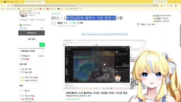Expand the 타스 category dropdown in title
Image resolution: width=181 pixels, height=102 pixels.
click(62, 18)
